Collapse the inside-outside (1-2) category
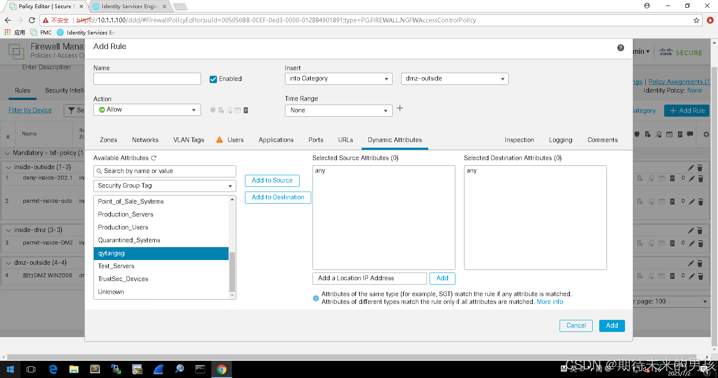This screenshot has width=718, height=378. point(8,167)
